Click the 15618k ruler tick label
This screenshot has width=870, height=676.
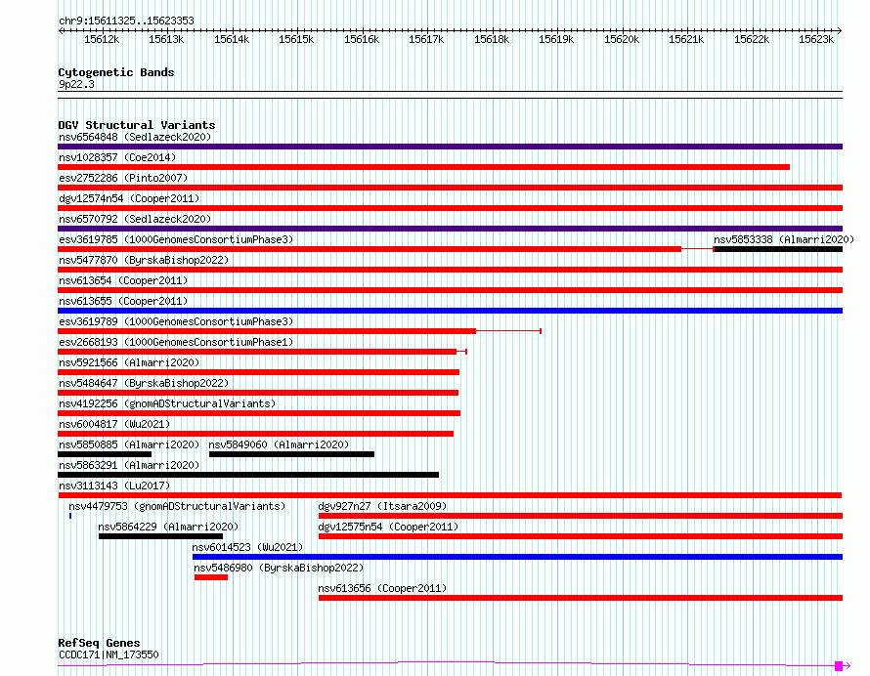coord(492,39)
